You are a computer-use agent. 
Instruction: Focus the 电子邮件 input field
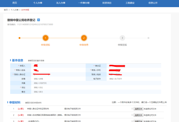(x=134, y=79)
